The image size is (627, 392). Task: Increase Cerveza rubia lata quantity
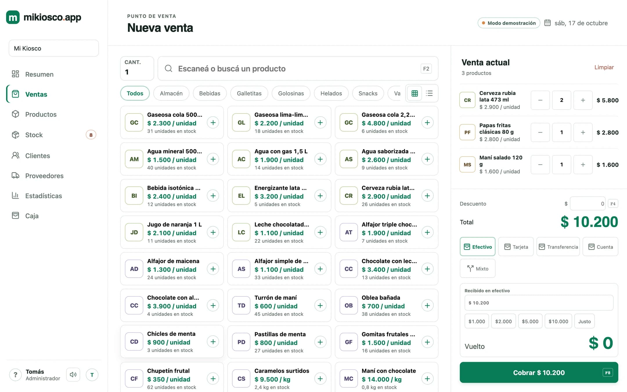[x=583, y=100]
